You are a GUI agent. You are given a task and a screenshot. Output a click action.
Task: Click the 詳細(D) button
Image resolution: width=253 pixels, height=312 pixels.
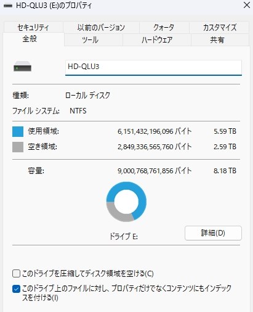tap(213, 233)
